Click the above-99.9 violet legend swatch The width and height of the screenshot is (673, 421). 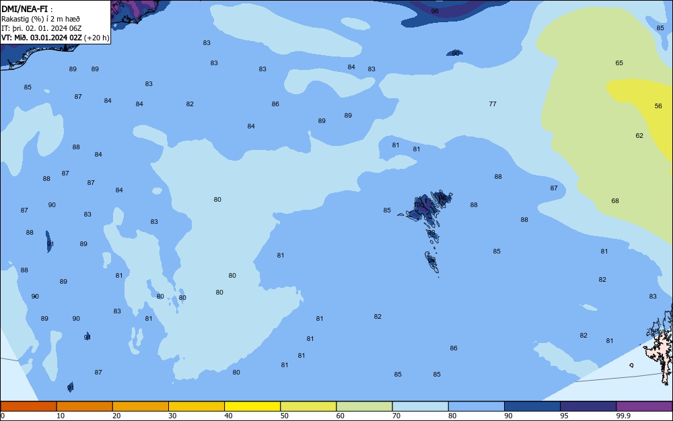(644, 406)
